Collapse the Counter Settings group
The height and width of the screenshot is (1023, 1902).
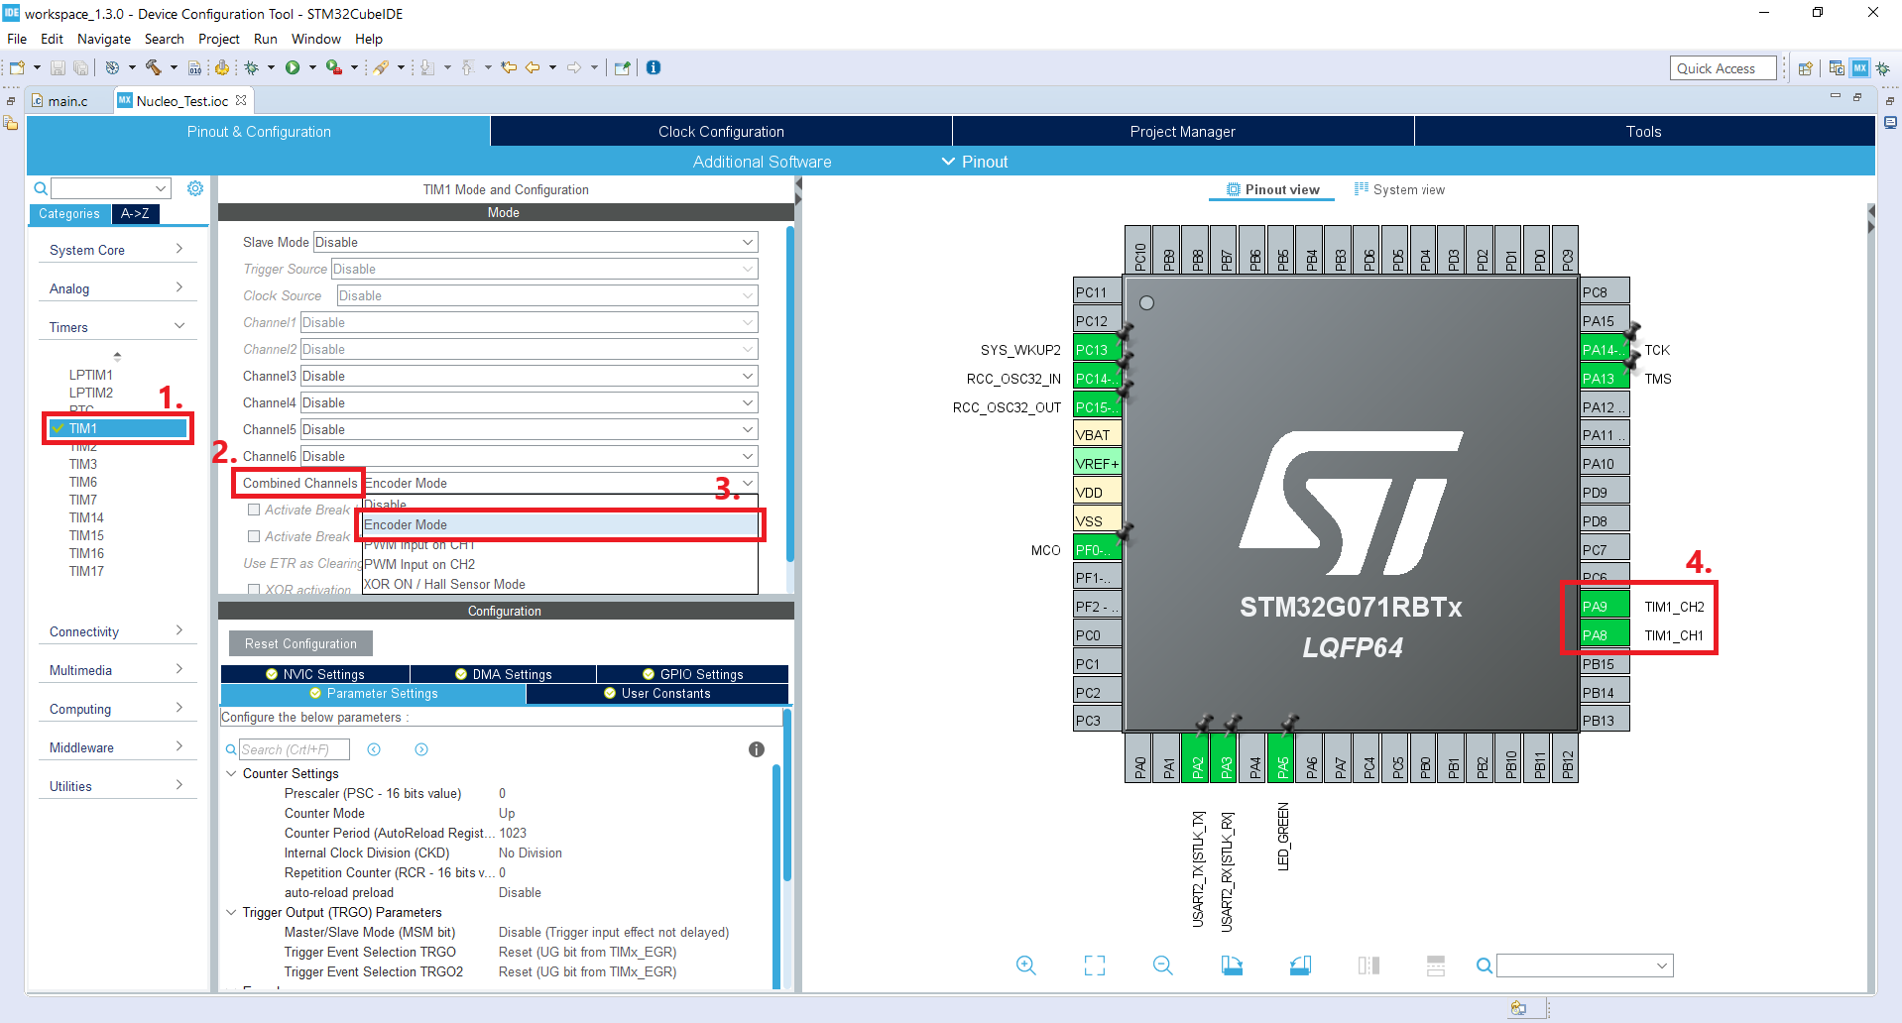(231, 773)
